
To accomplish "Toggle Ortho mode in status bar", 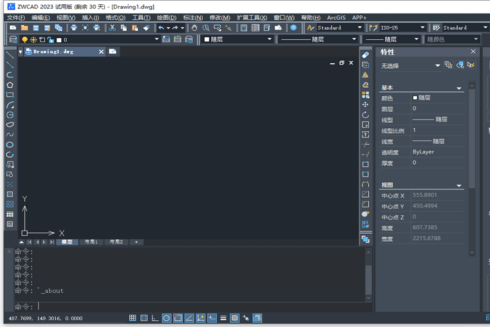I will tap(155, 318).
